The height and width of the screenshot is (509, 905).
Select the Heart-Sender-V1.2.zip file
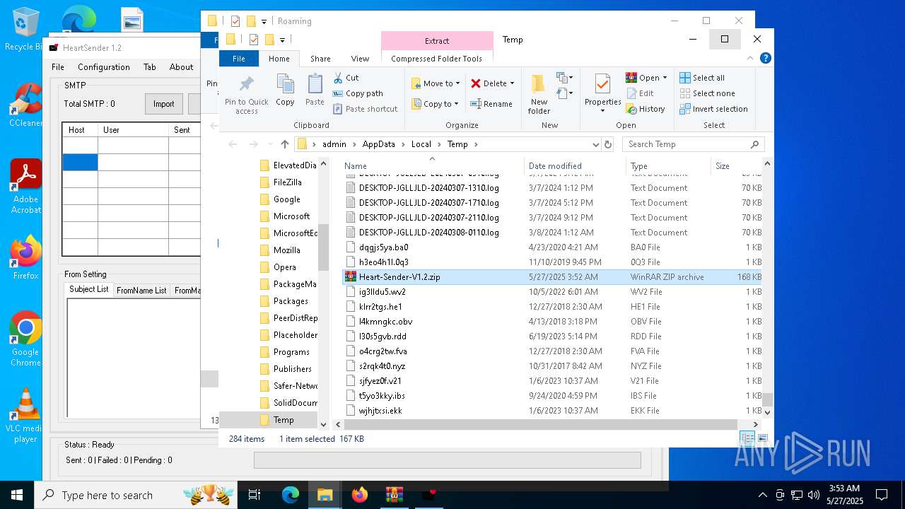[x=553, y=277]
